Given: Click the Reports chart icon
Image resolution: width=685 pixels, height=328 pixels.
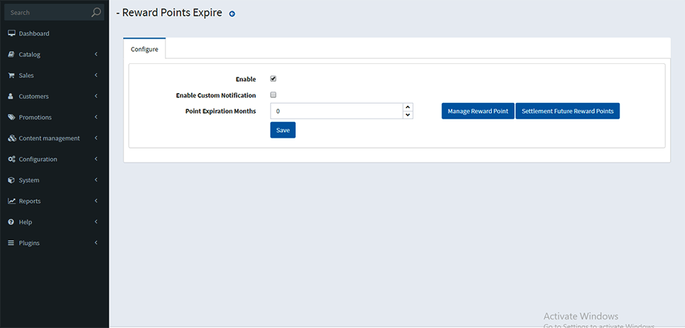Looking at the screenshot, I should pyautogui.click(x=11, y=201).
